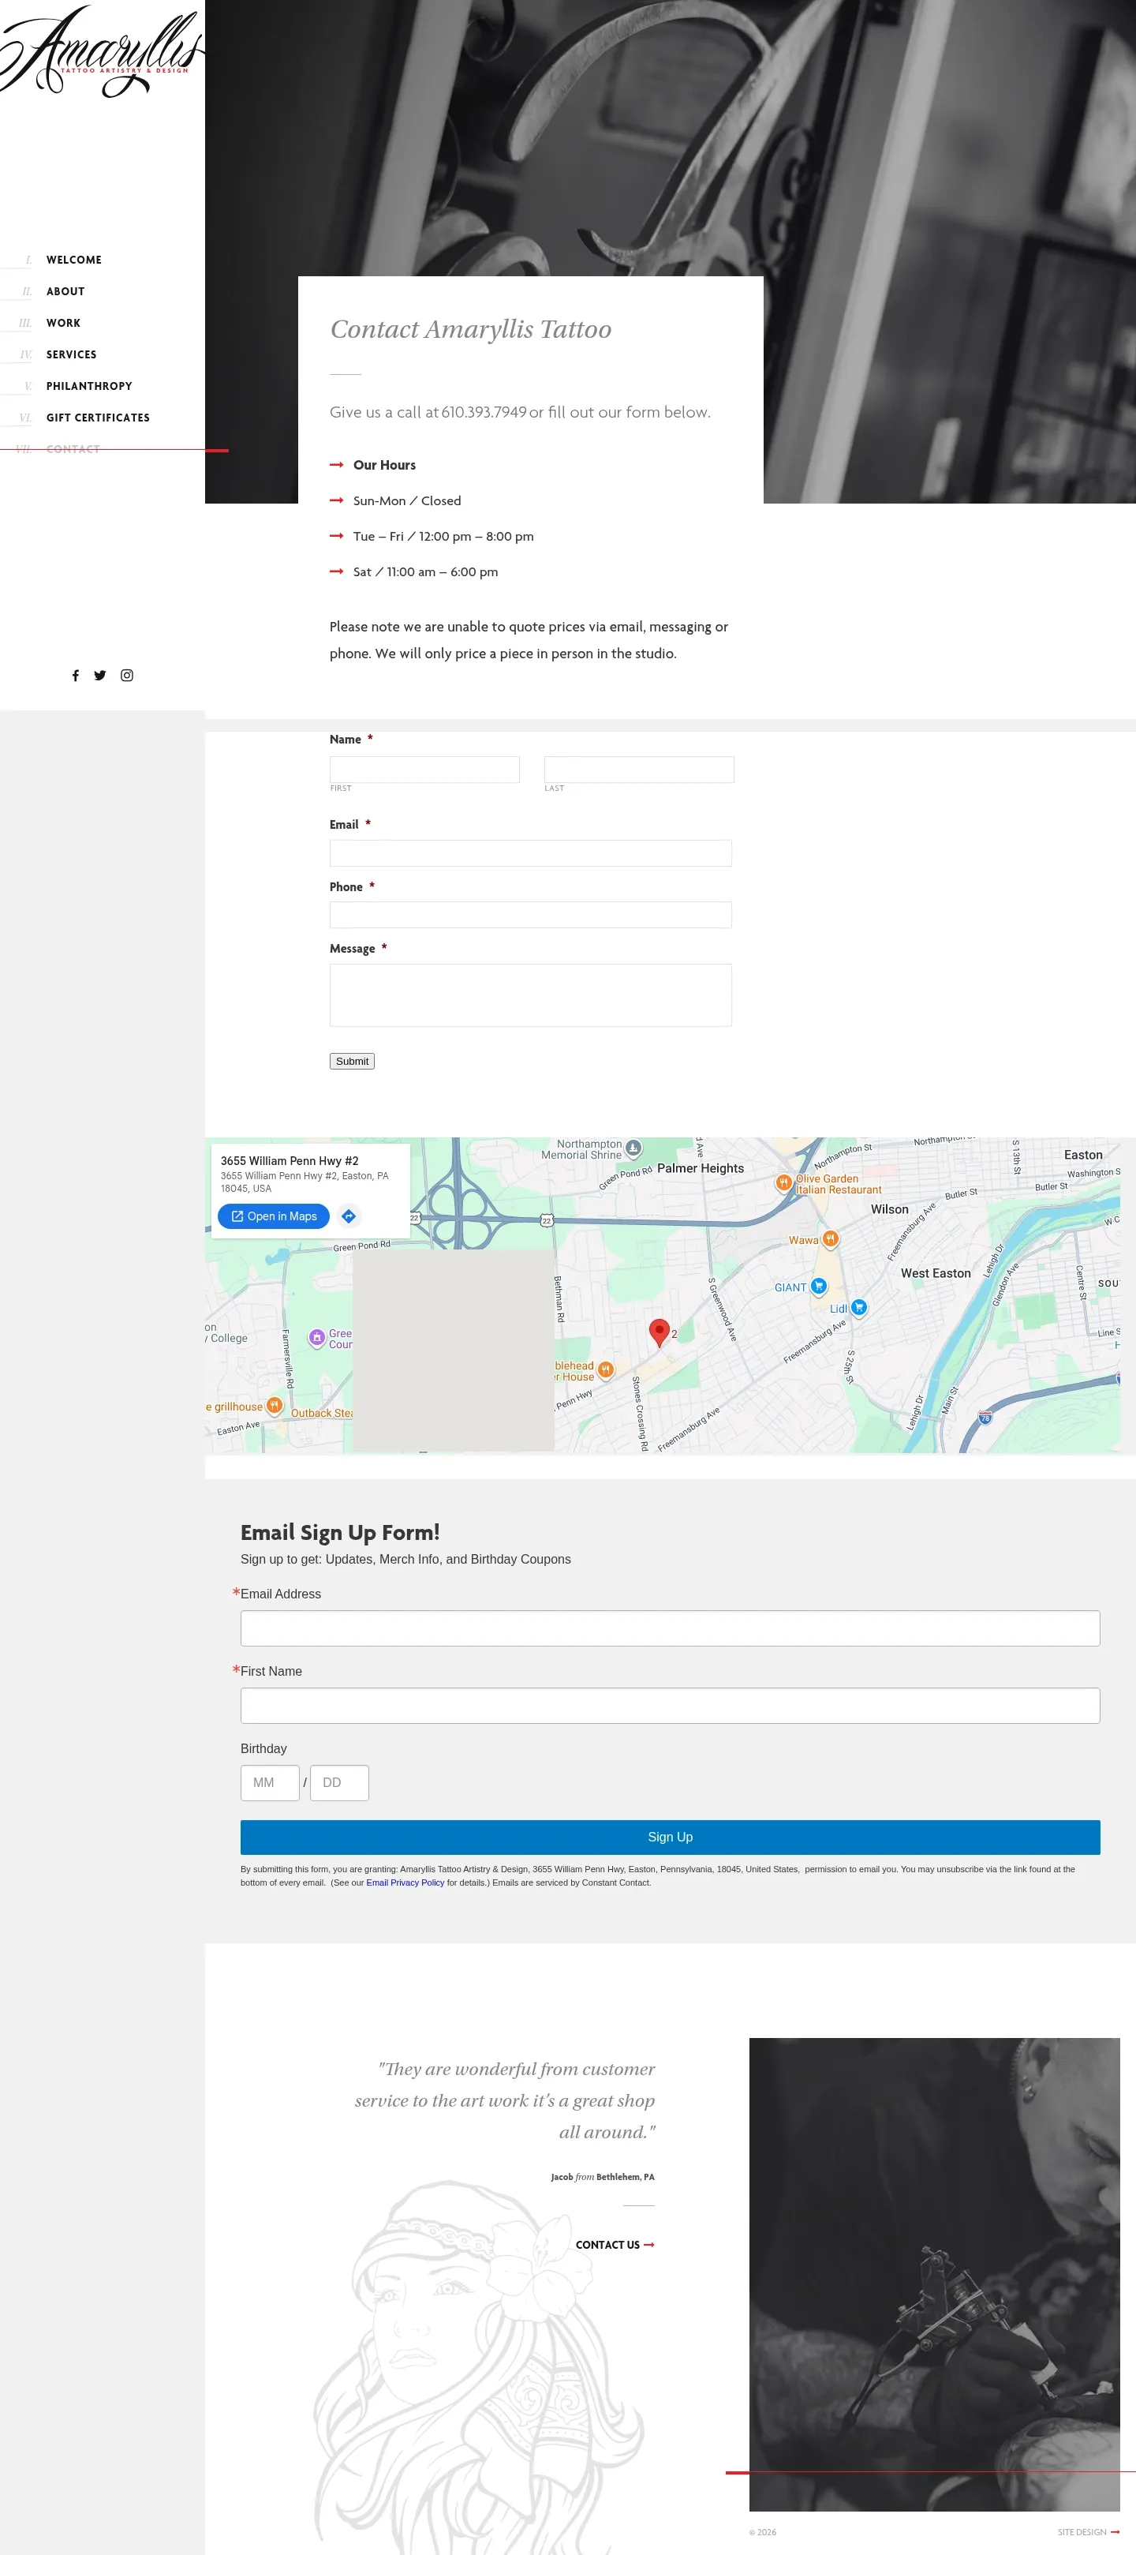Open the Services menu item

tap(71, 355)
